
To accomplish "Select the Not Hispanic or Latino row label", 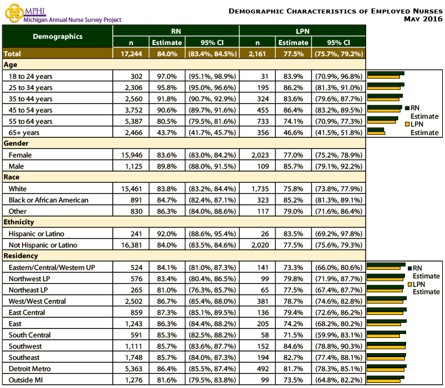I will coord(43,245).
